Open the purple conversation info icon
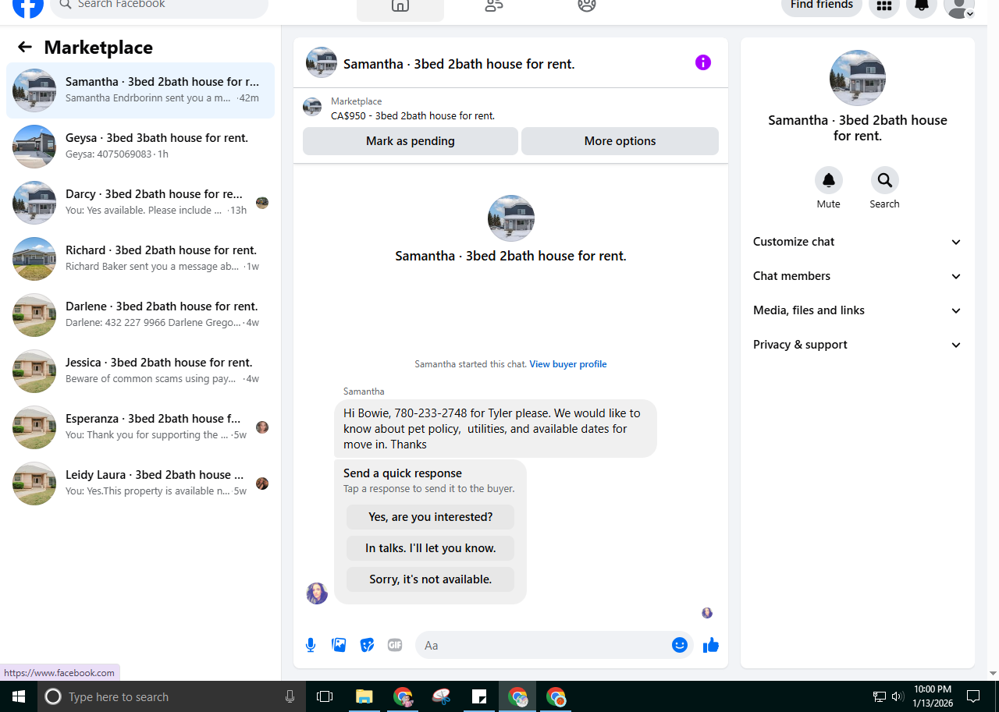999x712 pixels. [x=703, y=62]
